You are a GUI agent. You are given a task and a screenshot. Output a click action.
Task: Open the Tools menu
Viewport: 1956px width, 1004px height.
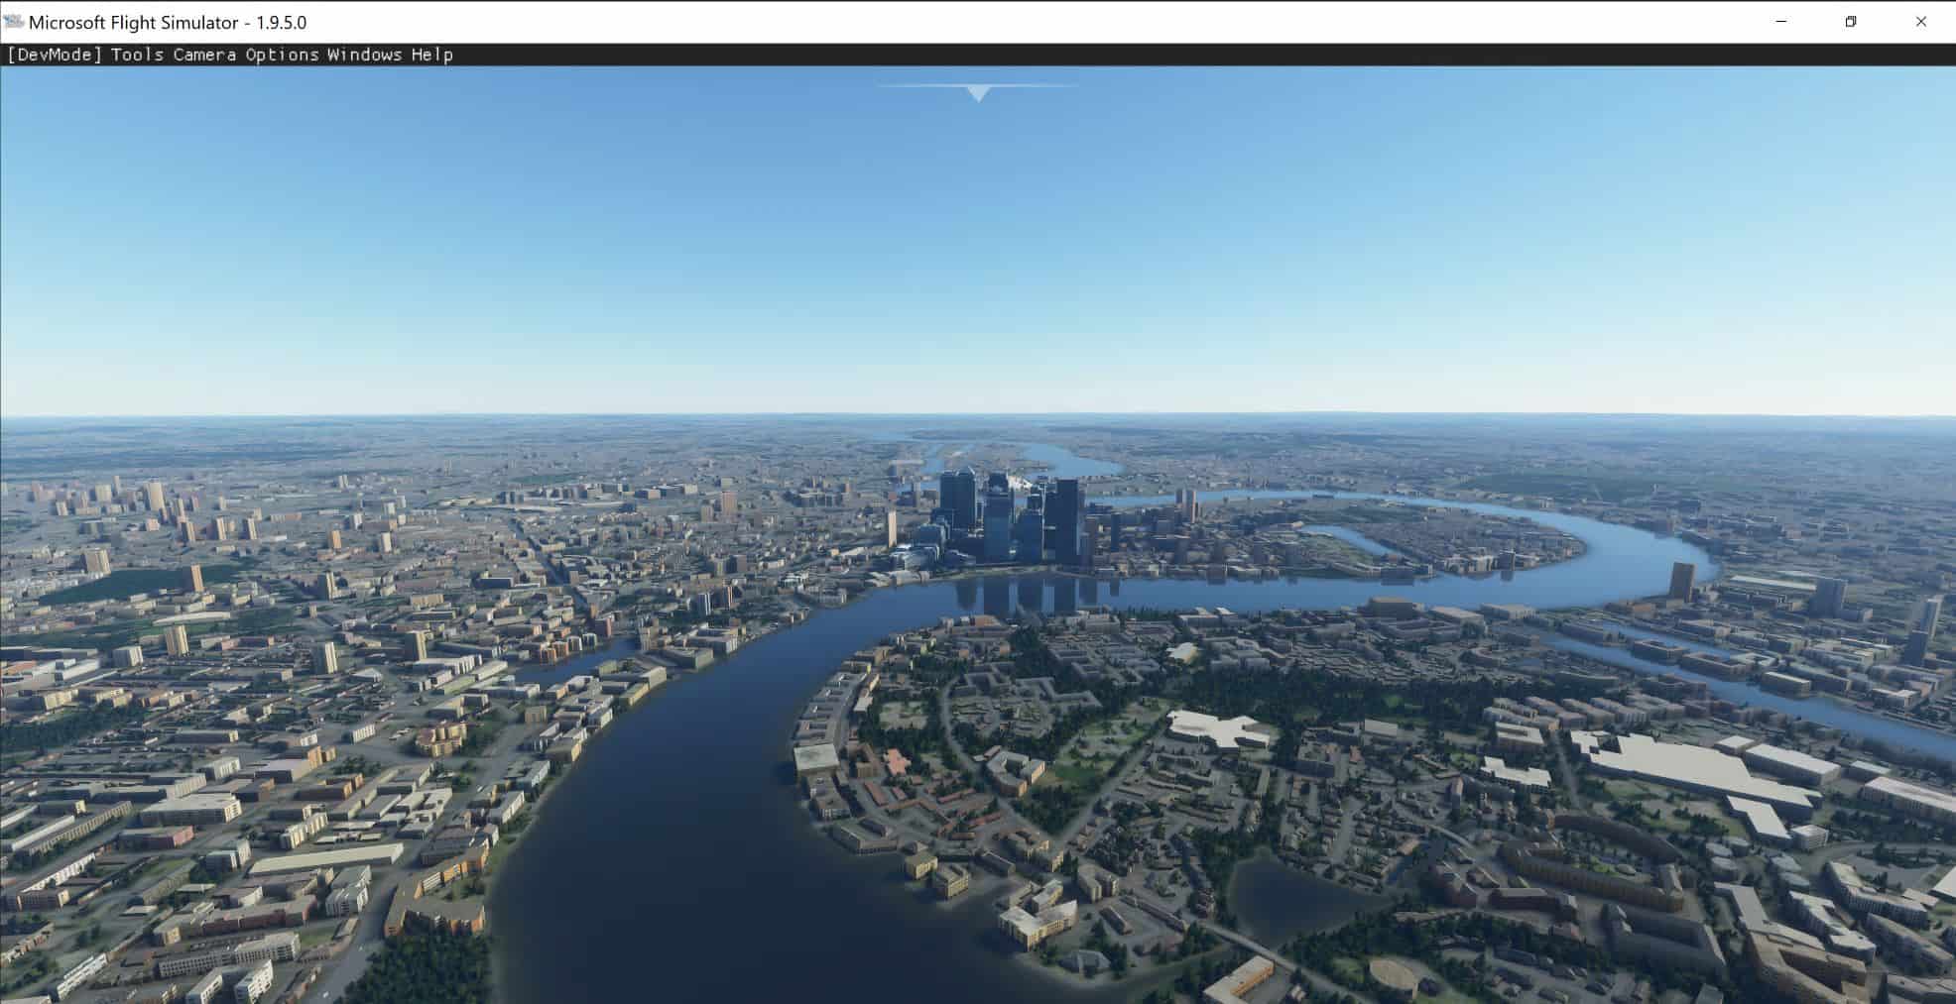pyautogui.click(x=137, y=55)
